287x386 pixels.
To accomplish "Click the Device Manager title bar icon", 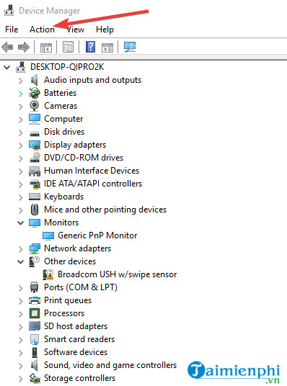I will click(x=9, y=10).
